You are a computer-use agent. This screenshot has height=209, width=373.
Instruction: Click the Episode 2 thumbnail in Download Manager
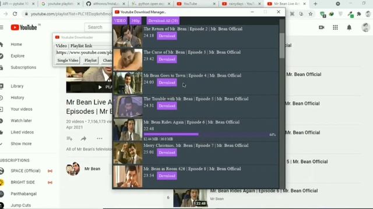128,36
